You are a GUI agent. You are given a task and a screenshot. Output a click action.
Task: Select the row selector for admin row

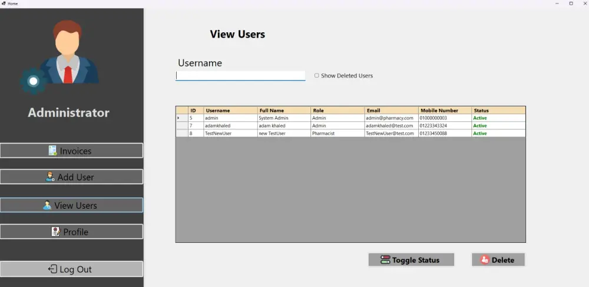point(182,118)
